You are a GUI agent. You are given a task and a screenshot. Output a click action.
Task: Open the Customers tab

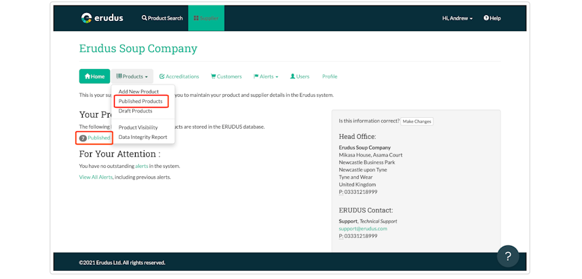click(227, 77)
